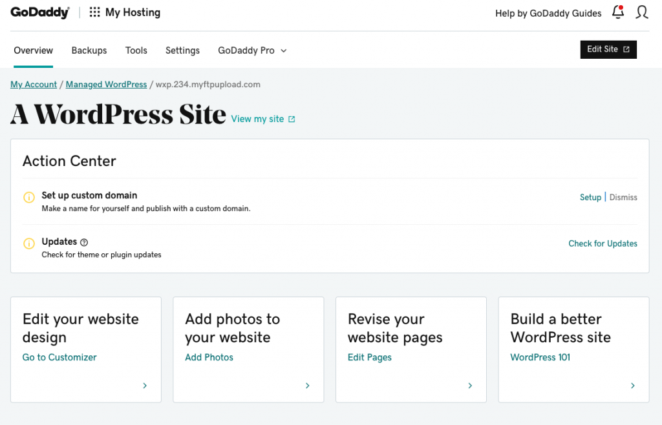Image resolution: width=662 pixels, height=425 pixels.
Task: Click the Edit Site button
Action: (x=608, y=49)
